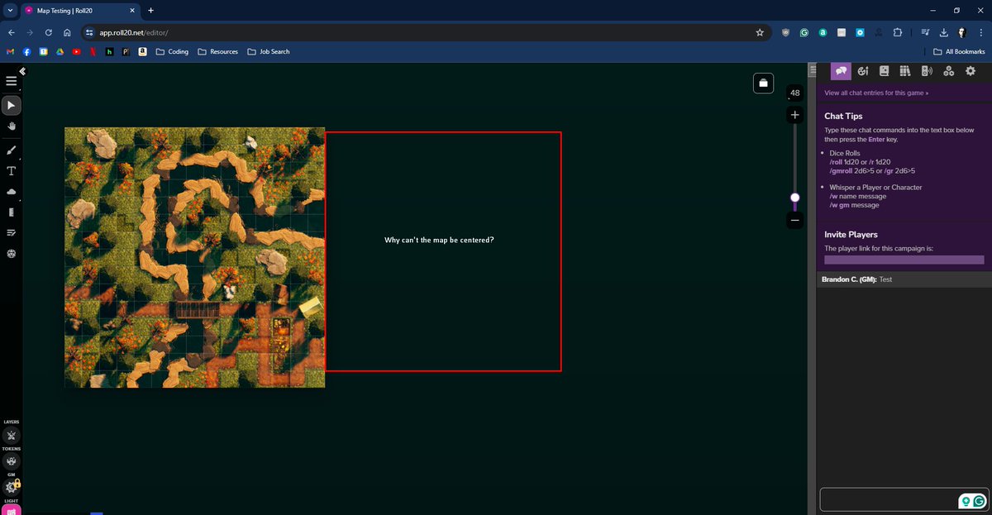Open the My Settings gear tab

point(970,71)
